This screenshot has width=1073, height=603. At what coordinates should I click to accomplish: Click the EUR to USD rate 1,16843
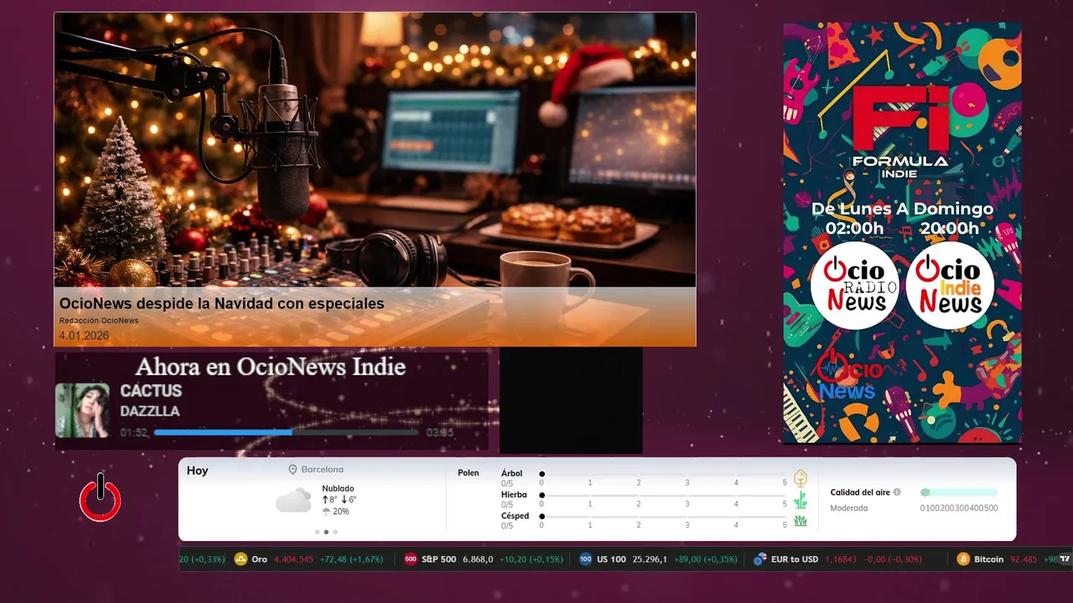click(x=842, y=559)
